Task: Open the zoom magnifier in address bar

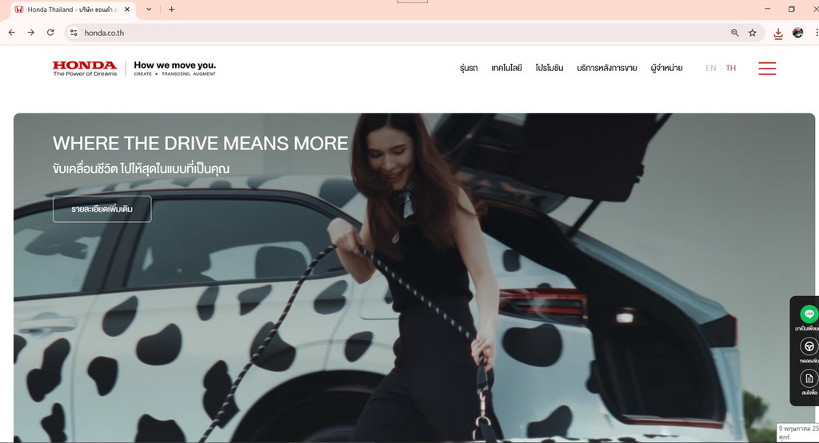Action: (735, 33)
